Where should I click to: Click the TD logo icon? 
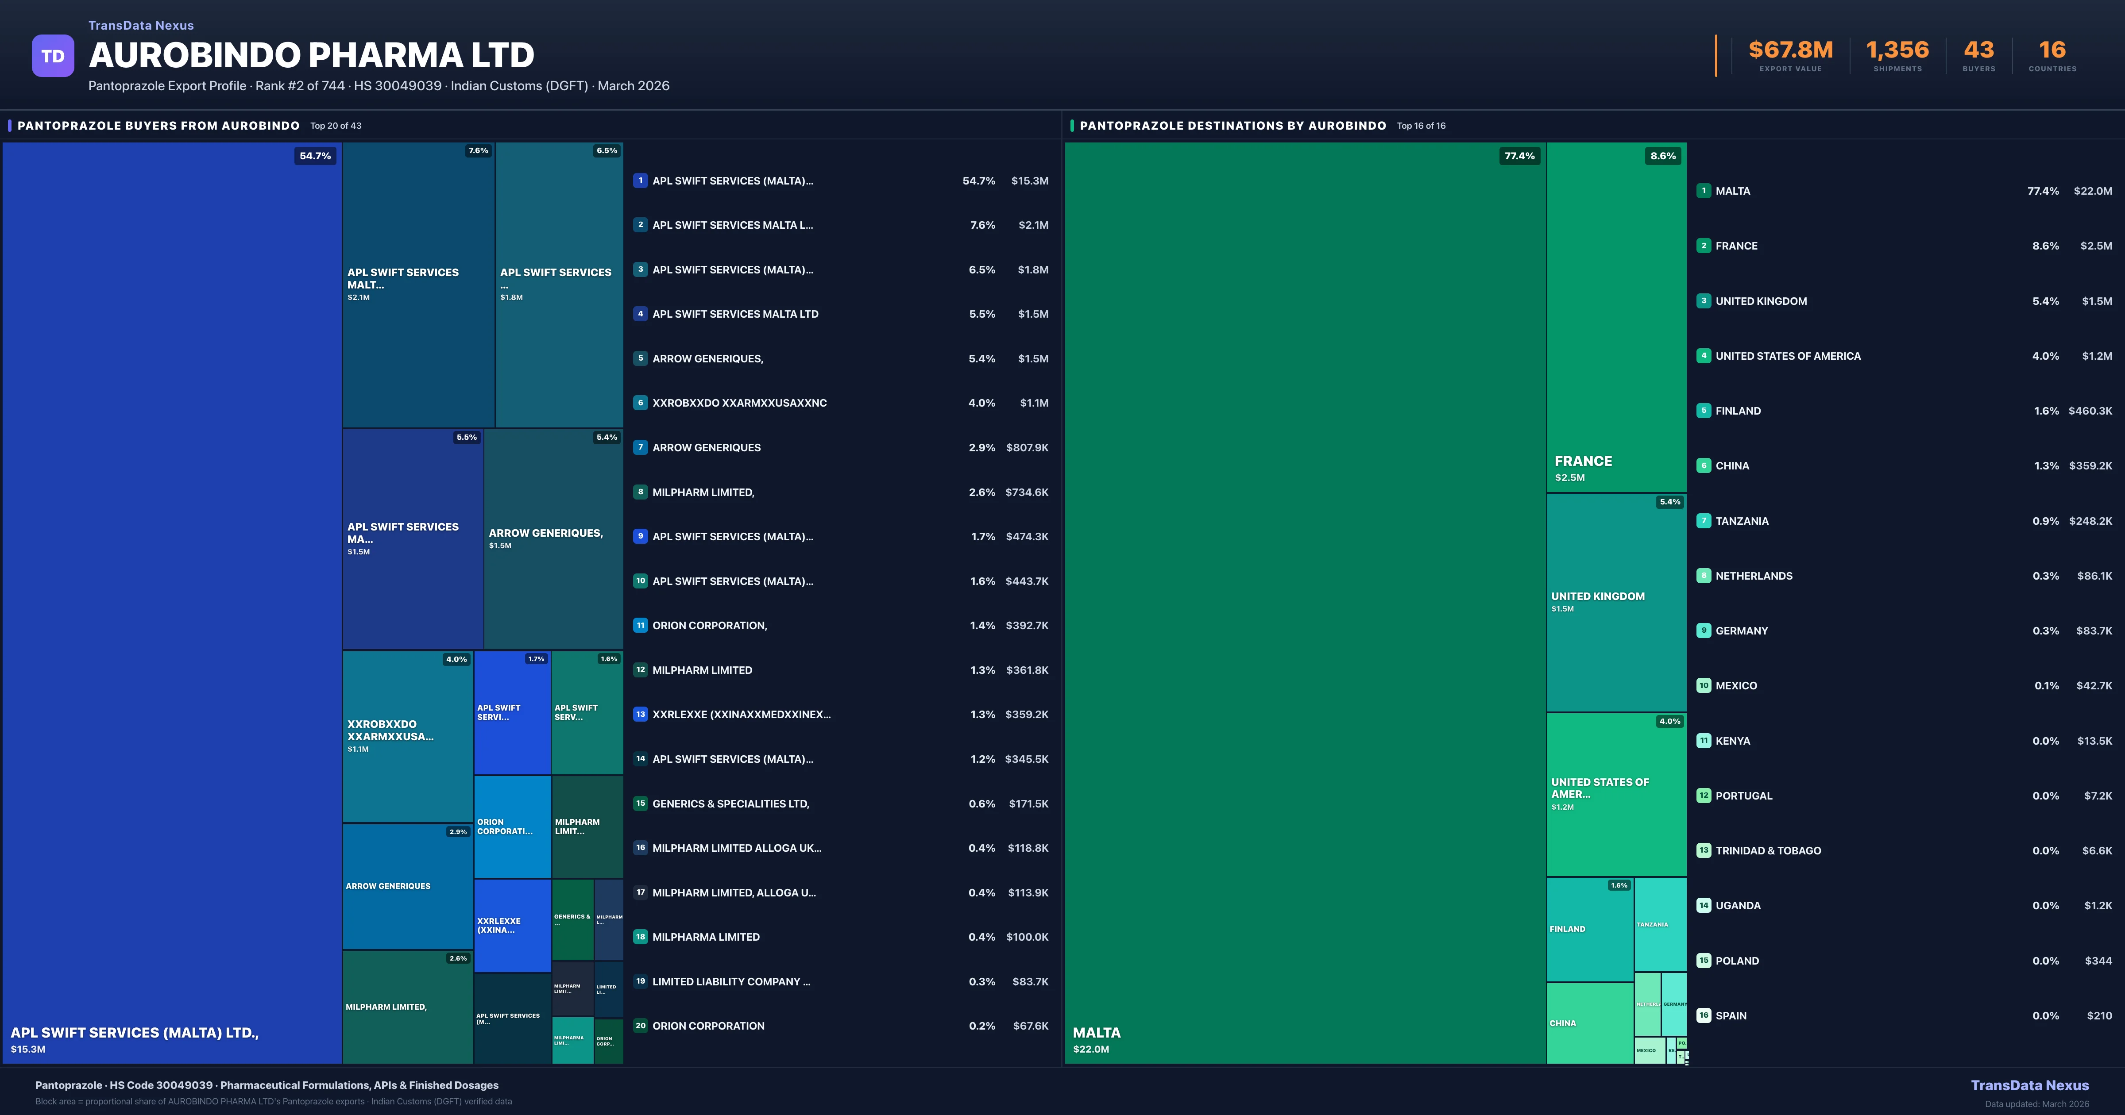(53, 56)
